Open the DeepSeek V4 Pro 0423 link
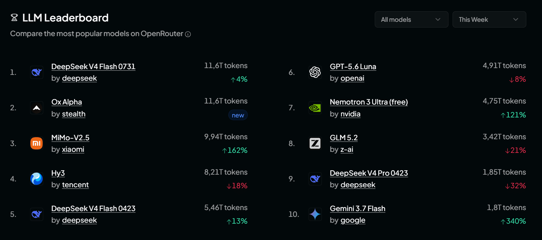This screenshot has width=542, height=240. [369, 173]
